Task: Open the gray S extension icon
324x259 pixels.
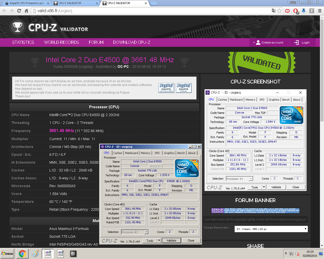Action: pyautogui.click(x=312, y=11)
